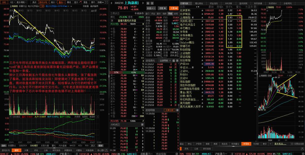Toggle 买卖力道 indicator
The height and width of the screenshot is (155, 305).
45,145
